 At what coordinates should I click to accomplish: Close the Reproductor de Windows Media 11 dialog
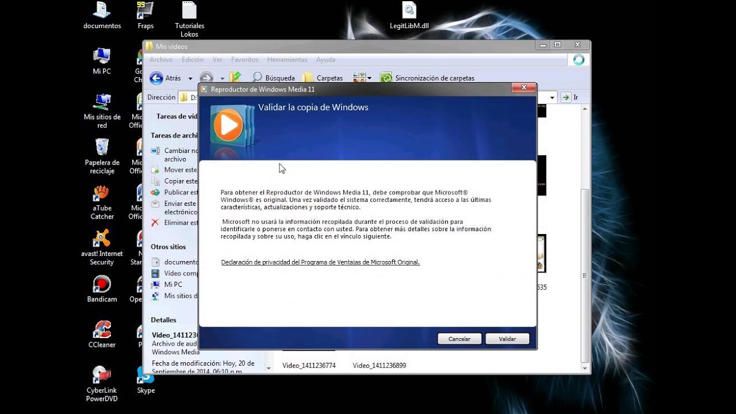point(524,88)
